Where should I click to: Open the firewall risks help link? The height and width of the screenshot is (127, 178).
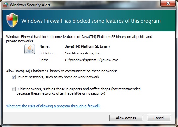[53, 106]
